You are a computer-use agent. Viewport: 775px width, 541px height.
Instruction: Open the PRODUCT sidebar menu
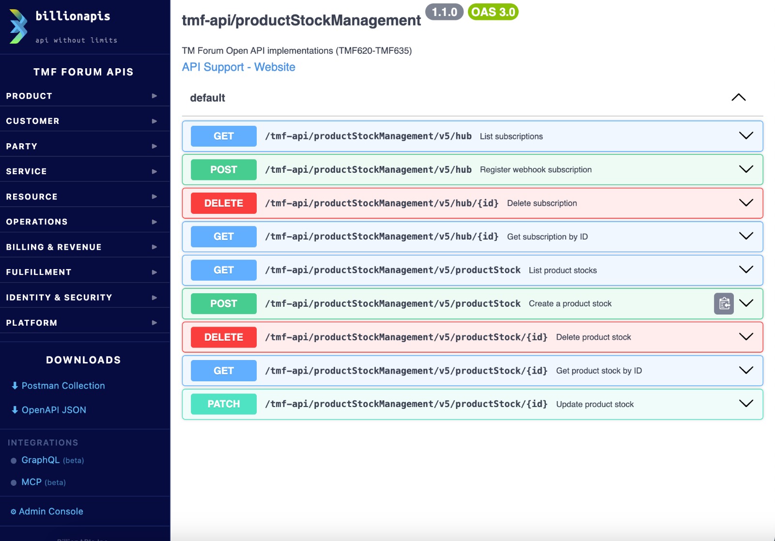tap(85, 96)
